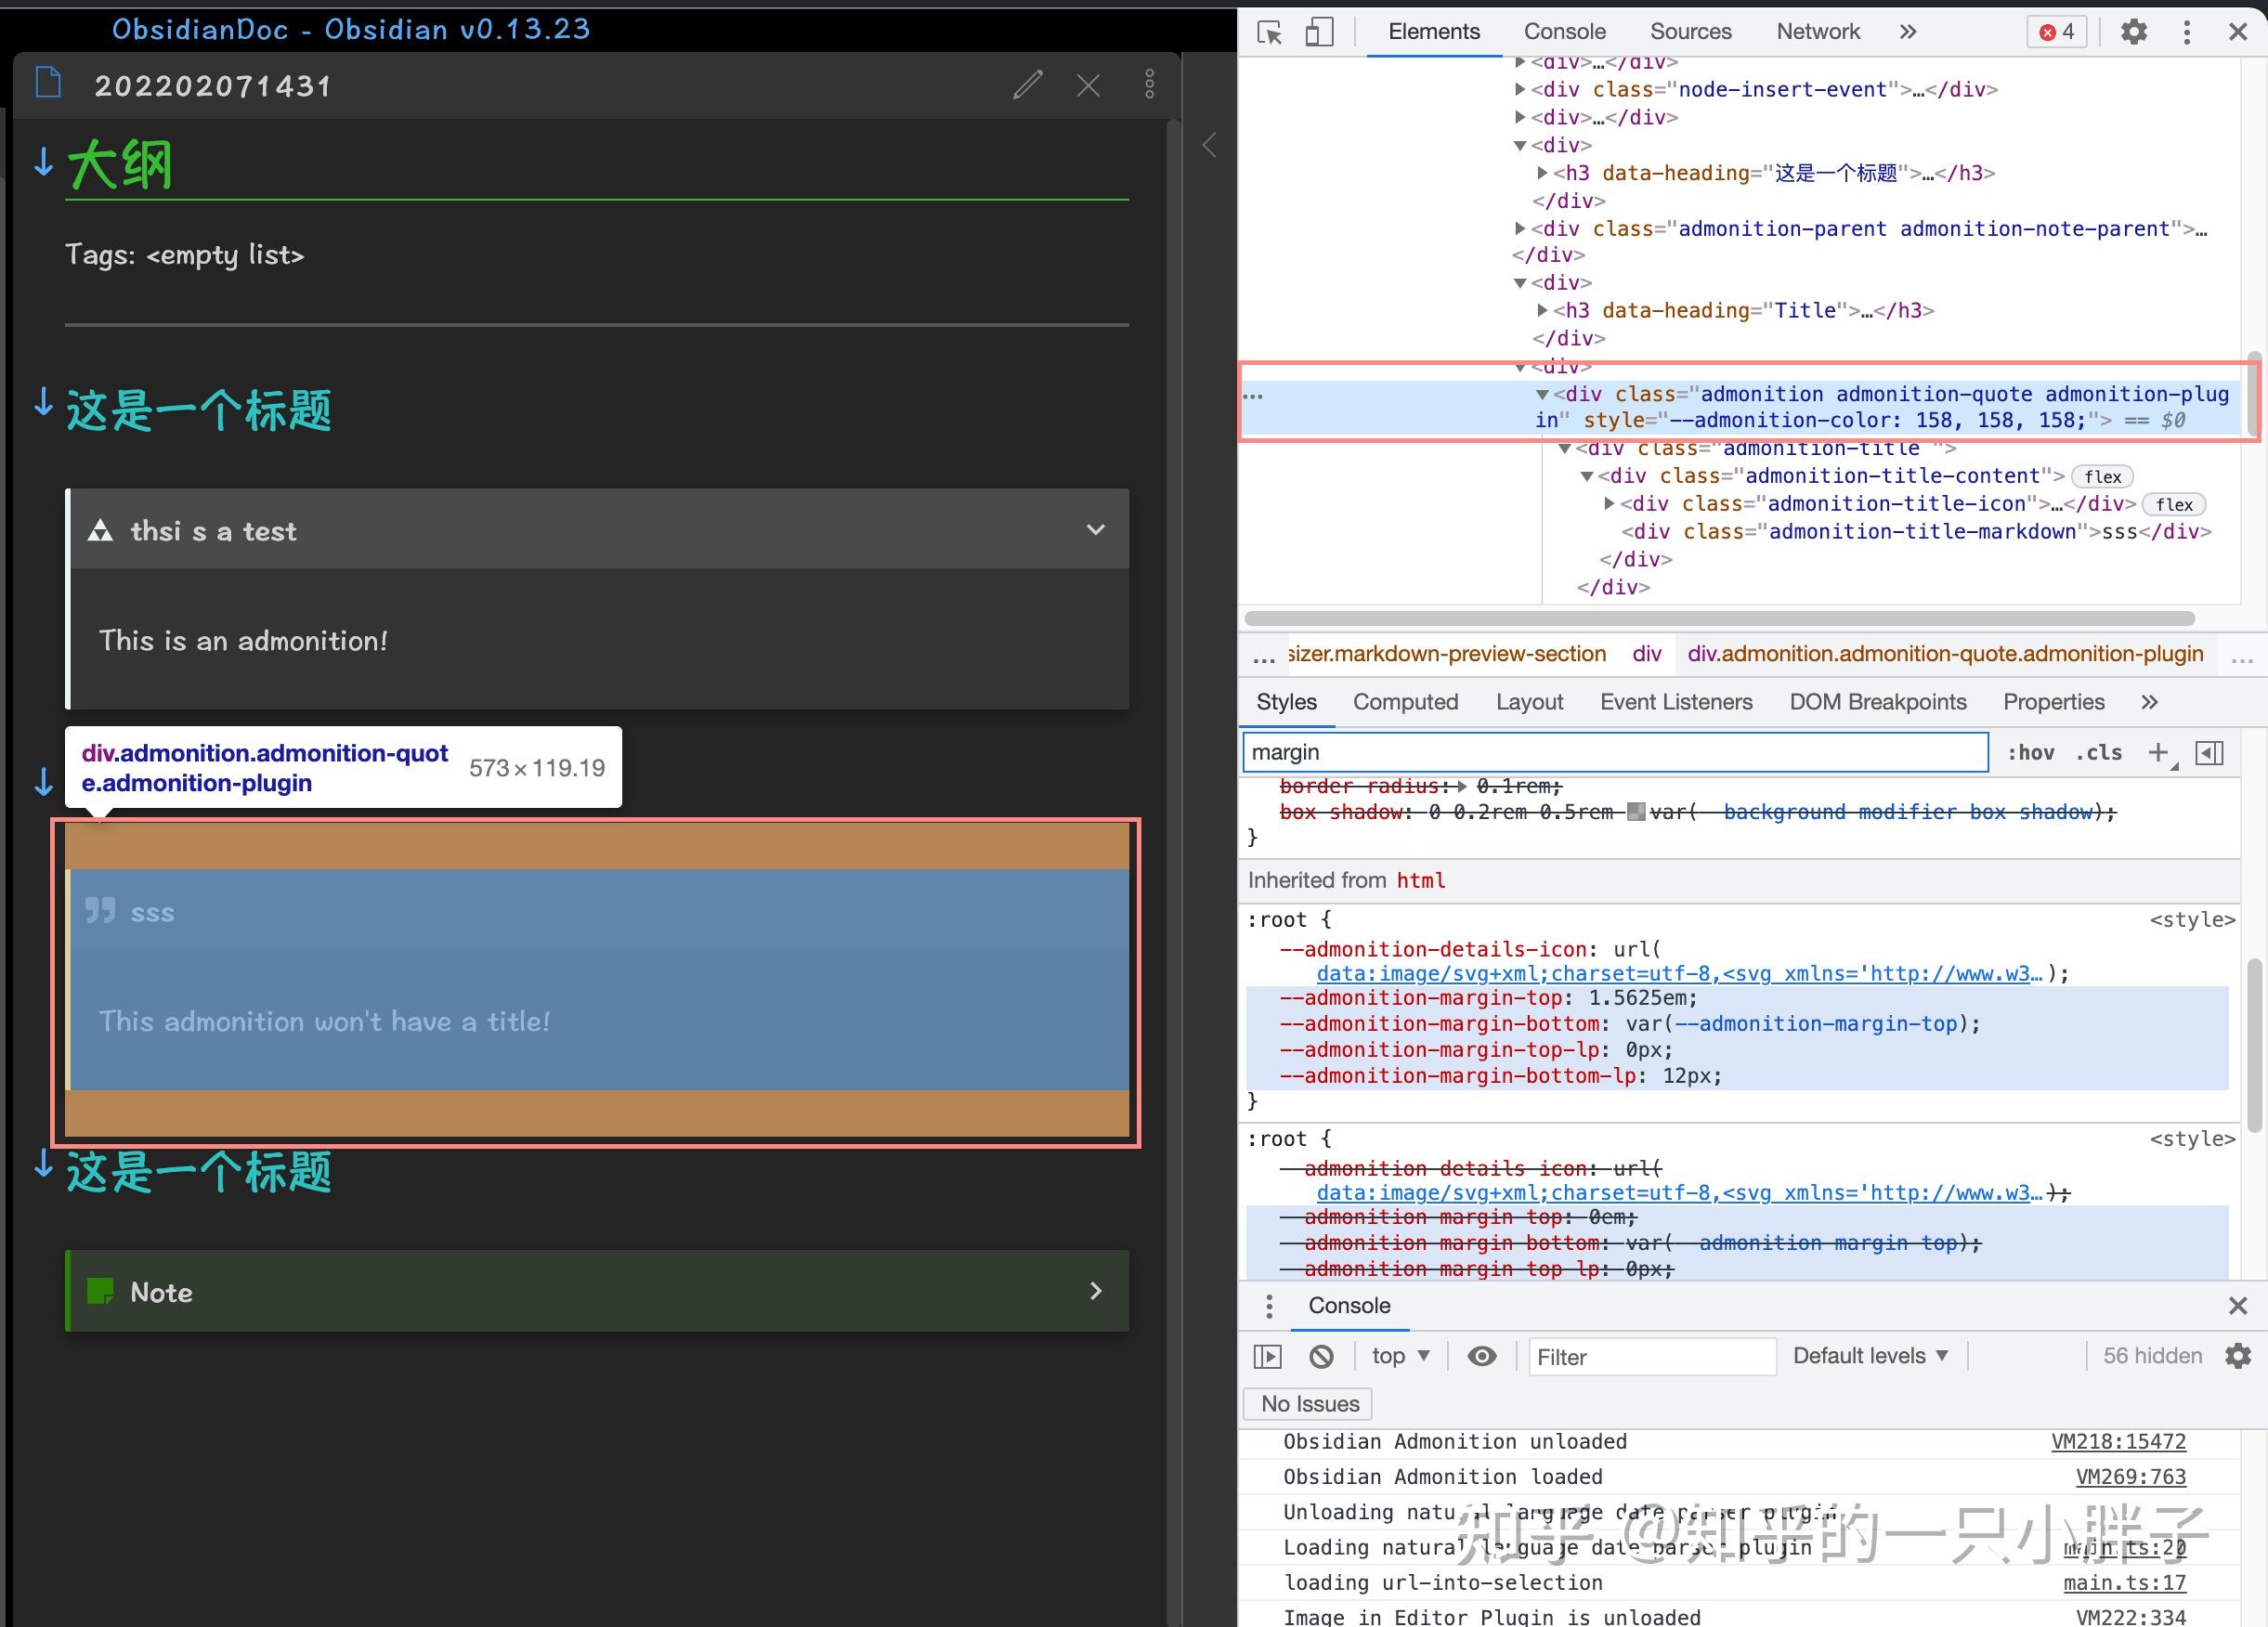Toggle the :hov element state panel

point(2030,753)
